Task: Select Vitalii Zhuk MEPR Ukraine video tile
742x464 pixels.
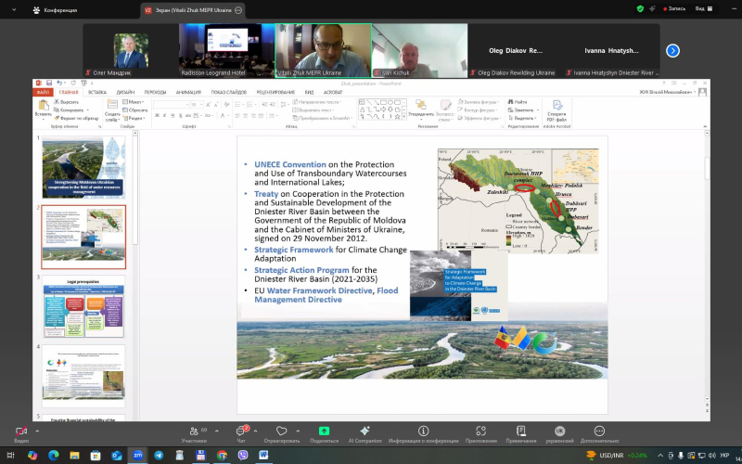Action: 323,51
